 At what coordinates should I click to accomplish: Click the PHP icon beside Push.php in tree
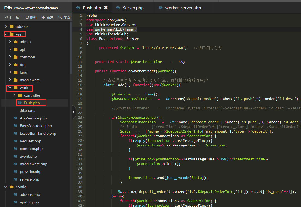(x=20, y=103)
